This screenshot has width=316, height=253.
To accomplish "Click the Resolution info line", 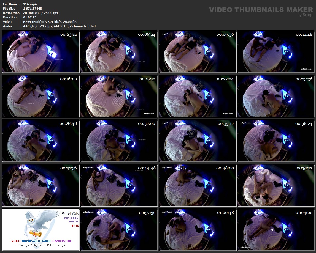I will pyautogui.click(x=40, y=13).
